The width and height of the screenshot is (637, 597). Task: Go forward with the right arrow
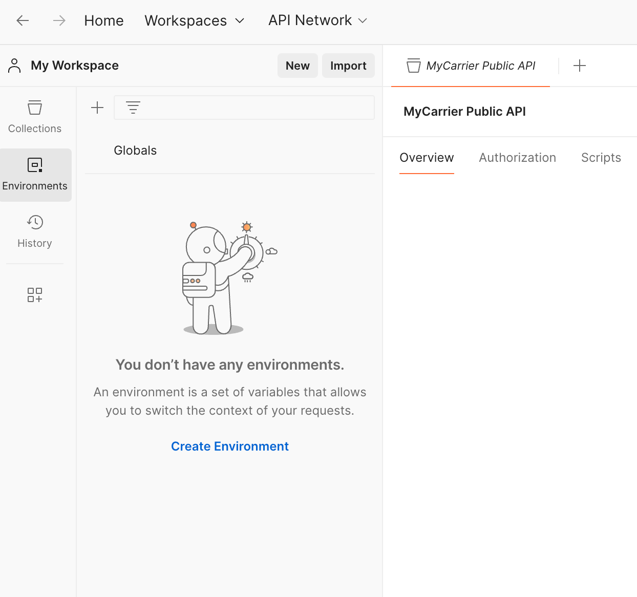pyautogui.click(x=59, y=20)
